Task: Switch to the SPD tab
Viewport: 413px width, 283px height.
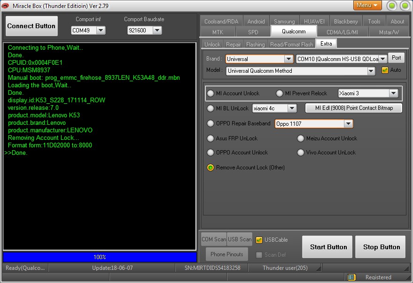Action: tap(253, 32)
